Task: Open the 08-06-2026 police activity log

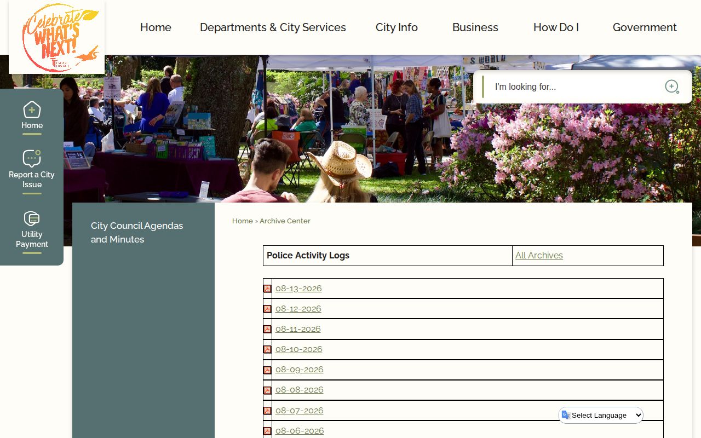Action: pos(300,431)
